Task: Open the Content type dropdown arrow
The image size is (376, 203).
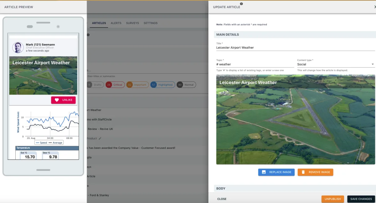Action: coord(373,64)
